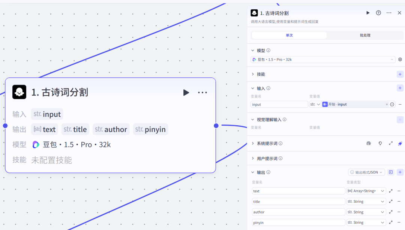Click the pinyin output tag on the node card
The image size is (405, 230).
click(x=150, y=129)
